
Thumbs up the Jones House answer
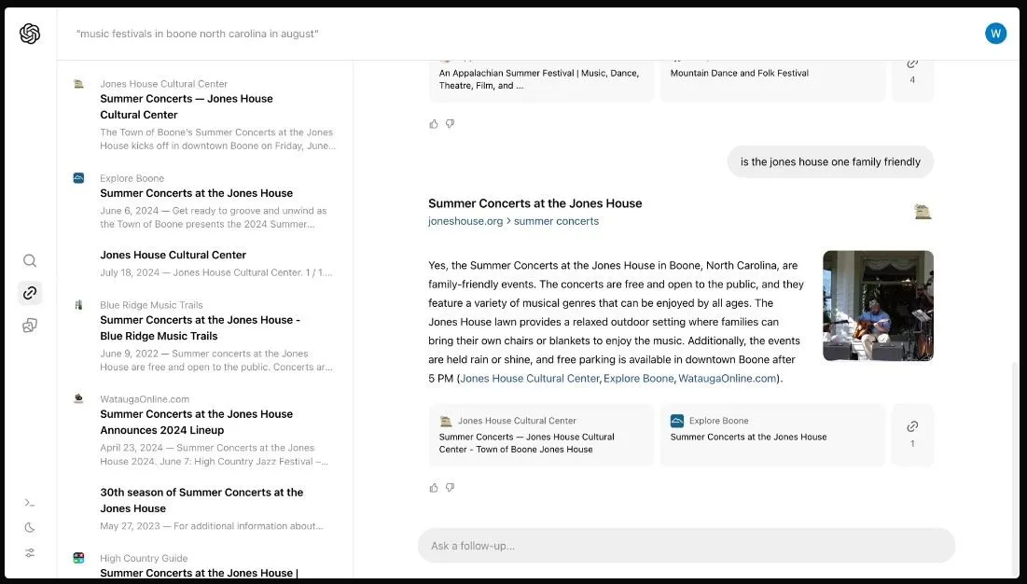pyautogui.click(x=434, y=488)
